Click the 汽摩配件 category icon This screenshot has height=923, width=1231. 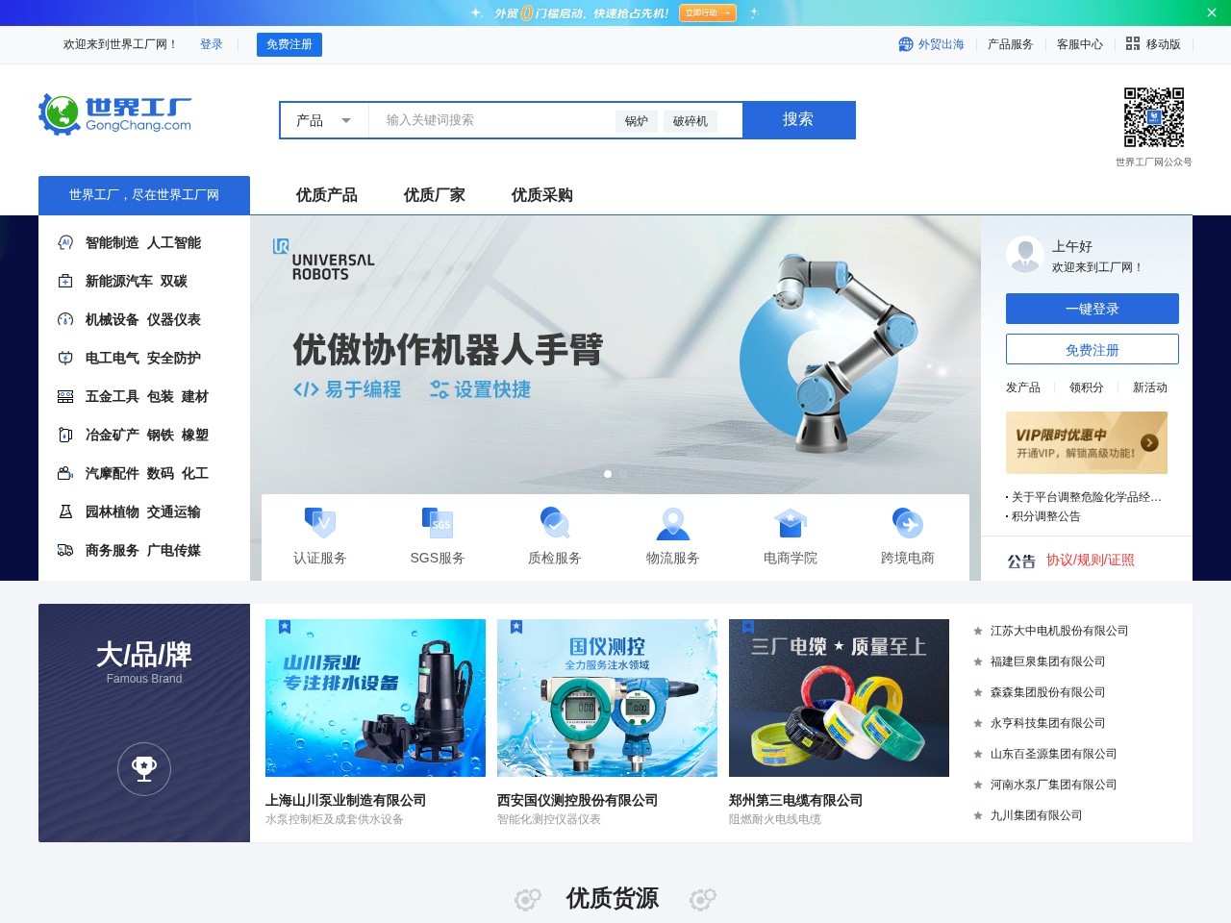pos(65,473)
